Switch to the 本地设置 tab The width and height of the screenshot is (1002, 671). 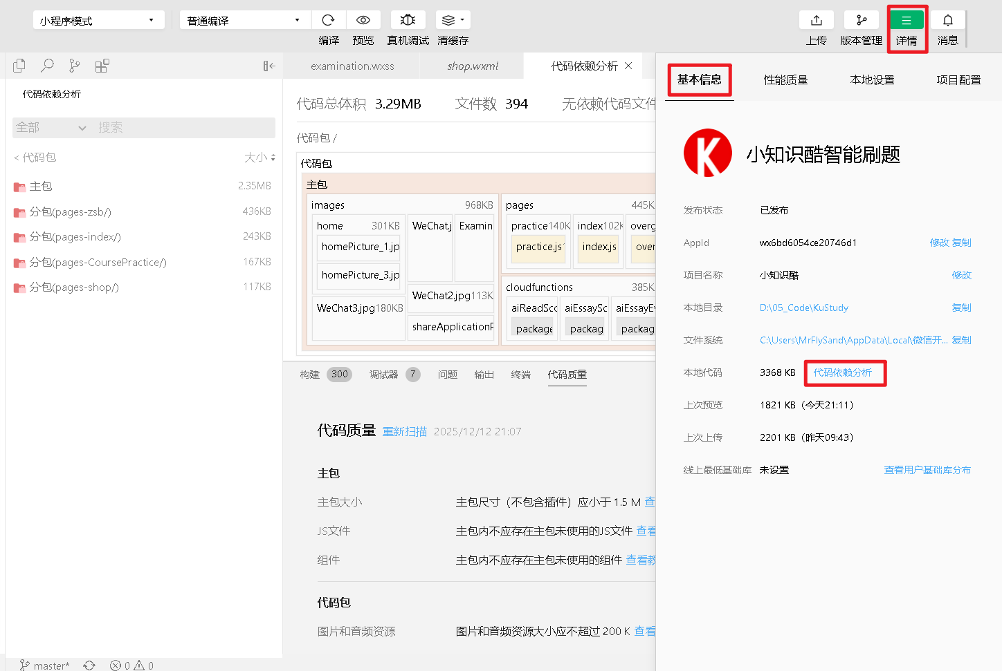(872, 79)
